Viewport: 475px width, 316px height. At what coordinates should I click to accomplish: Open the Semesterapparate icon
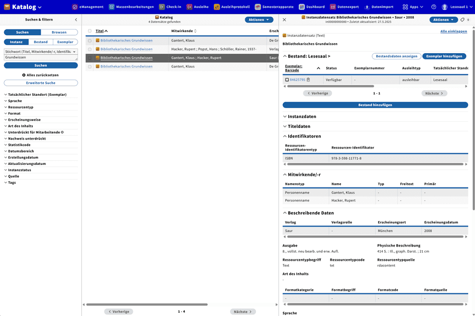pos(257,7)
